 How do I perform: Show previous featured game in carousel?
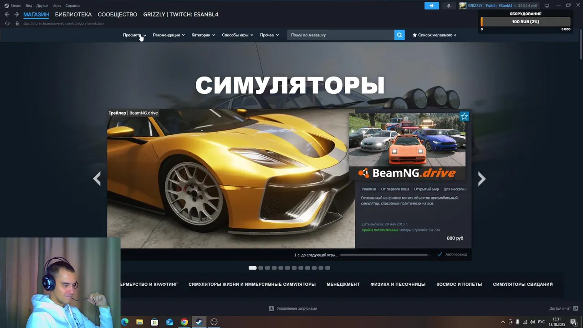[x=97, y=179]
